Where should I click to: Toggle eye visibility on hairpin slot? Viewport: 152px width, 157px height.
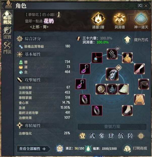coord(118,48)
